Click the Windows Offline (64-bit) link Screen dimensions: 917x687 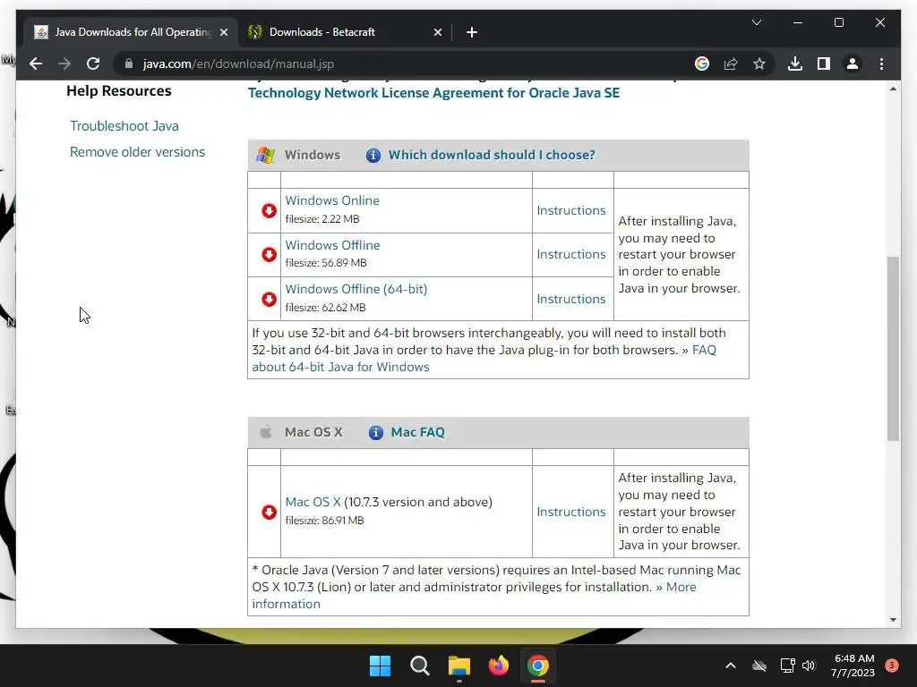[356, 289]
